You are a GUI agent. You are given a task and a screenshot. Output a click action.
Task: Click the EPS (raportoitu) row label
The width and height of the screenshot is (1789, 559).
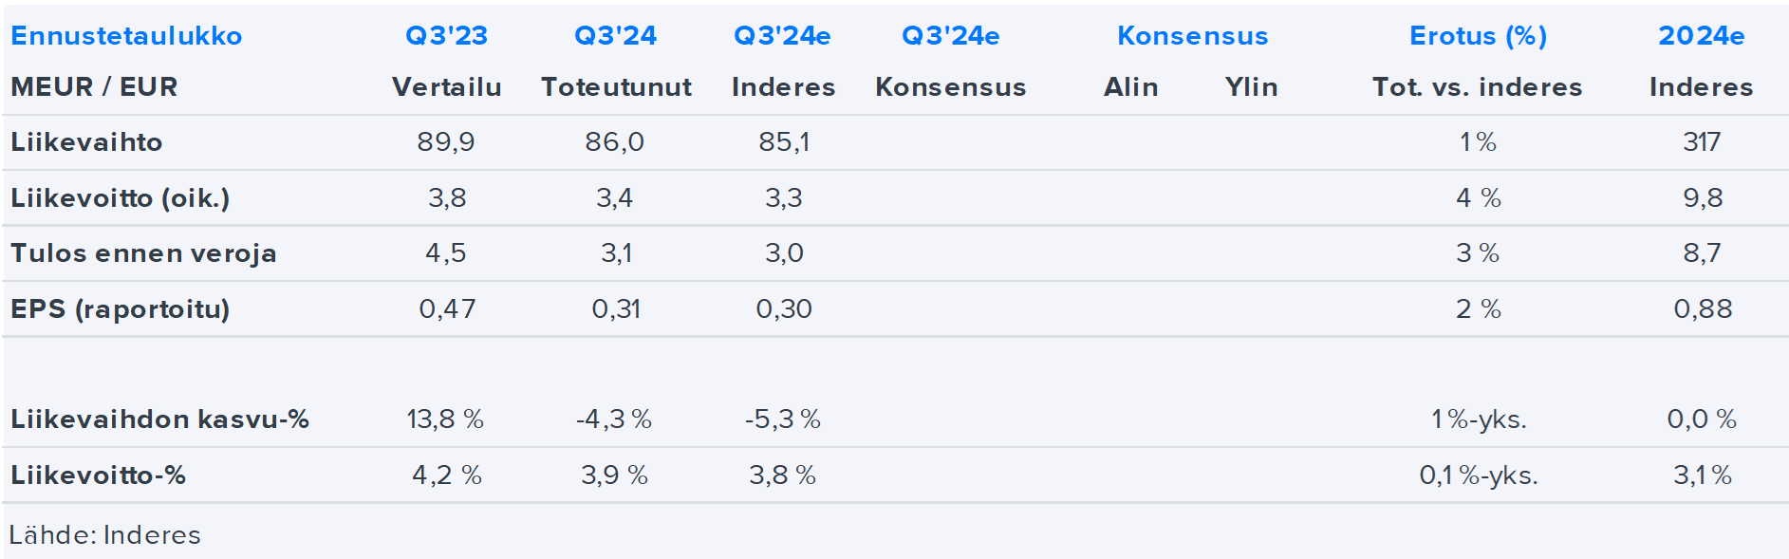coord(120,309)
